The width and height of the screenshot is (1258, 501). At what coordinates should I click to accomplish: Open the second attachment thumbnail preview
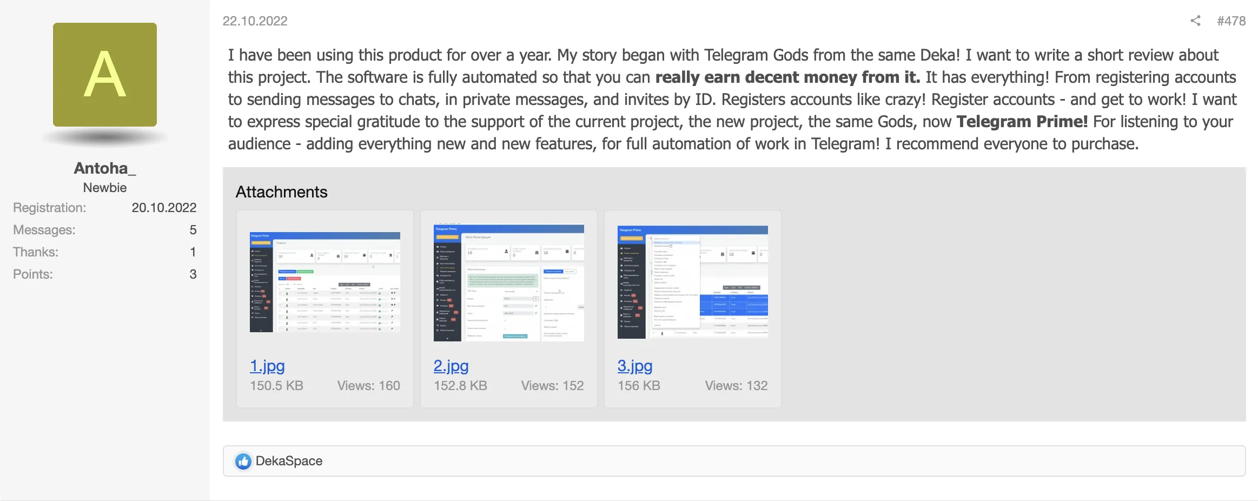[508, 281]
